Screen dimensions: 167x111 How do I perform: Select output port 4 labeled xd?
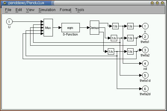tap(145, 64)
